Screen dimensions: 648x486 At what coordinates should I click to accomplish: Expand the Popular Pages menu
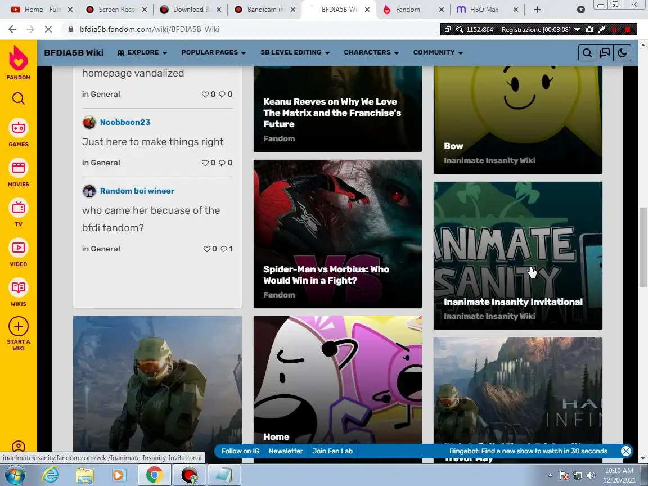pyautogui.click(x=214, y=52)
